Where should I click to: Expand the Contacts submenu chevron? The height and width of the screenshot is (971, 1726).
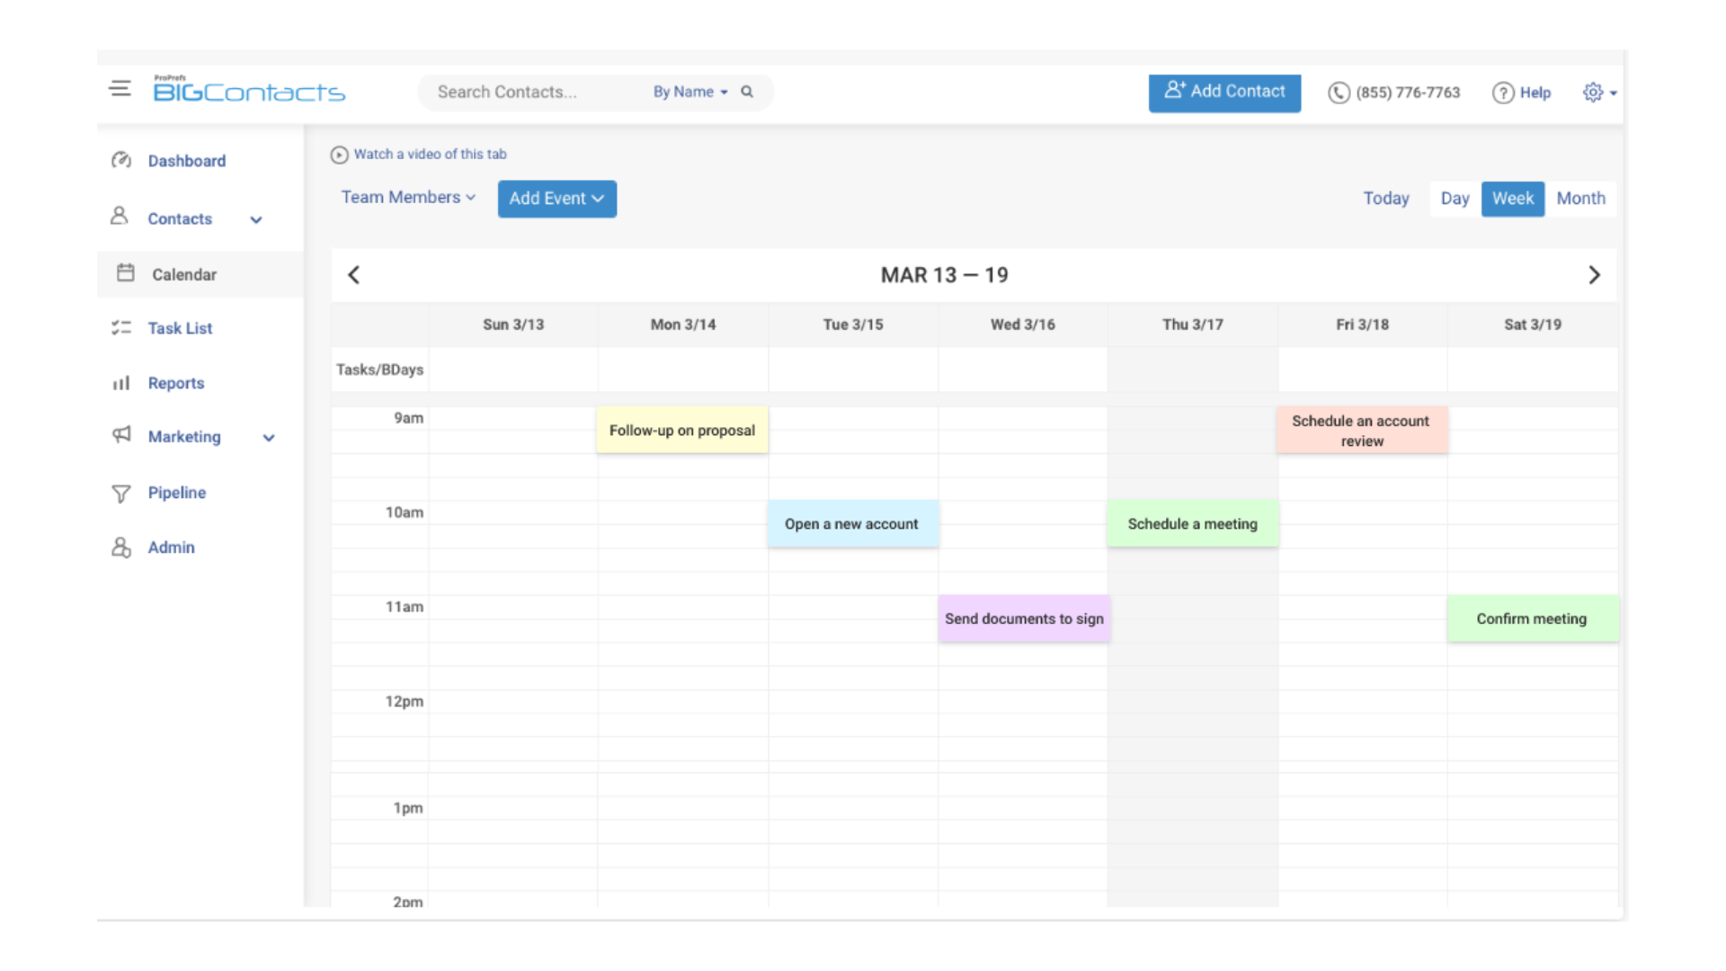[x=256, y=219]
